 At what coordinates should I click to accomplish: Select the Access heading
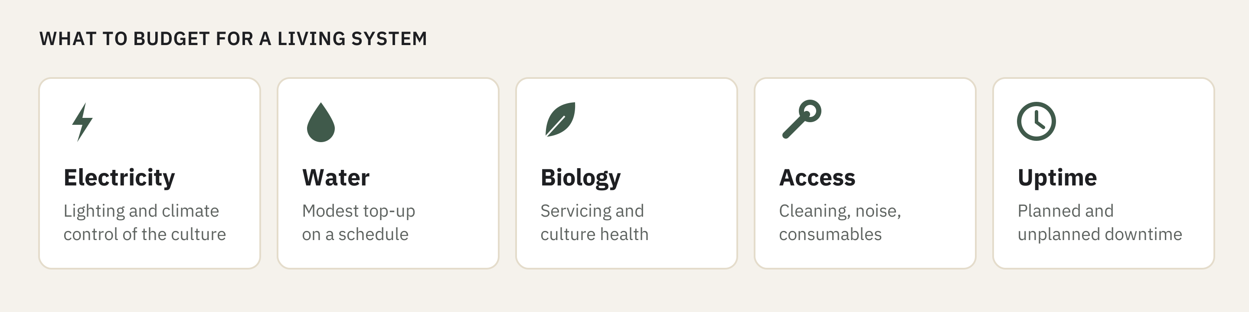(x=817, y=177)
